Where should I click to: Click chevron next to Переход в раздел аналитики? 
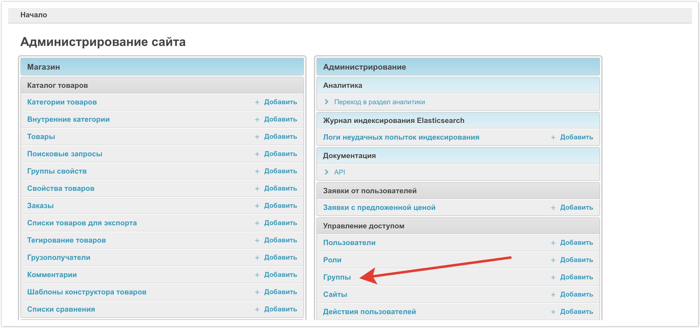pyautogui.click(x=326, y=102)
